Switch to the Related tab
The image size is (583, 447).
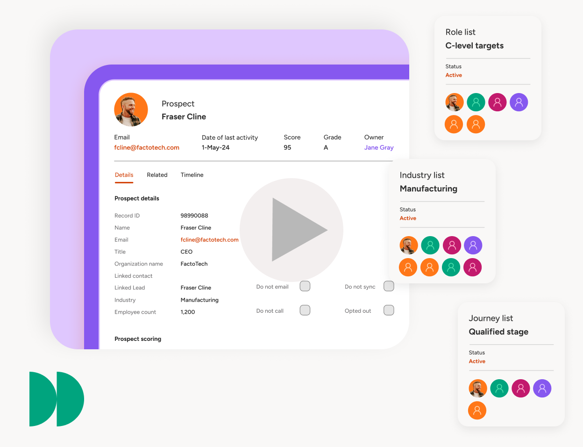coord(157,175)
